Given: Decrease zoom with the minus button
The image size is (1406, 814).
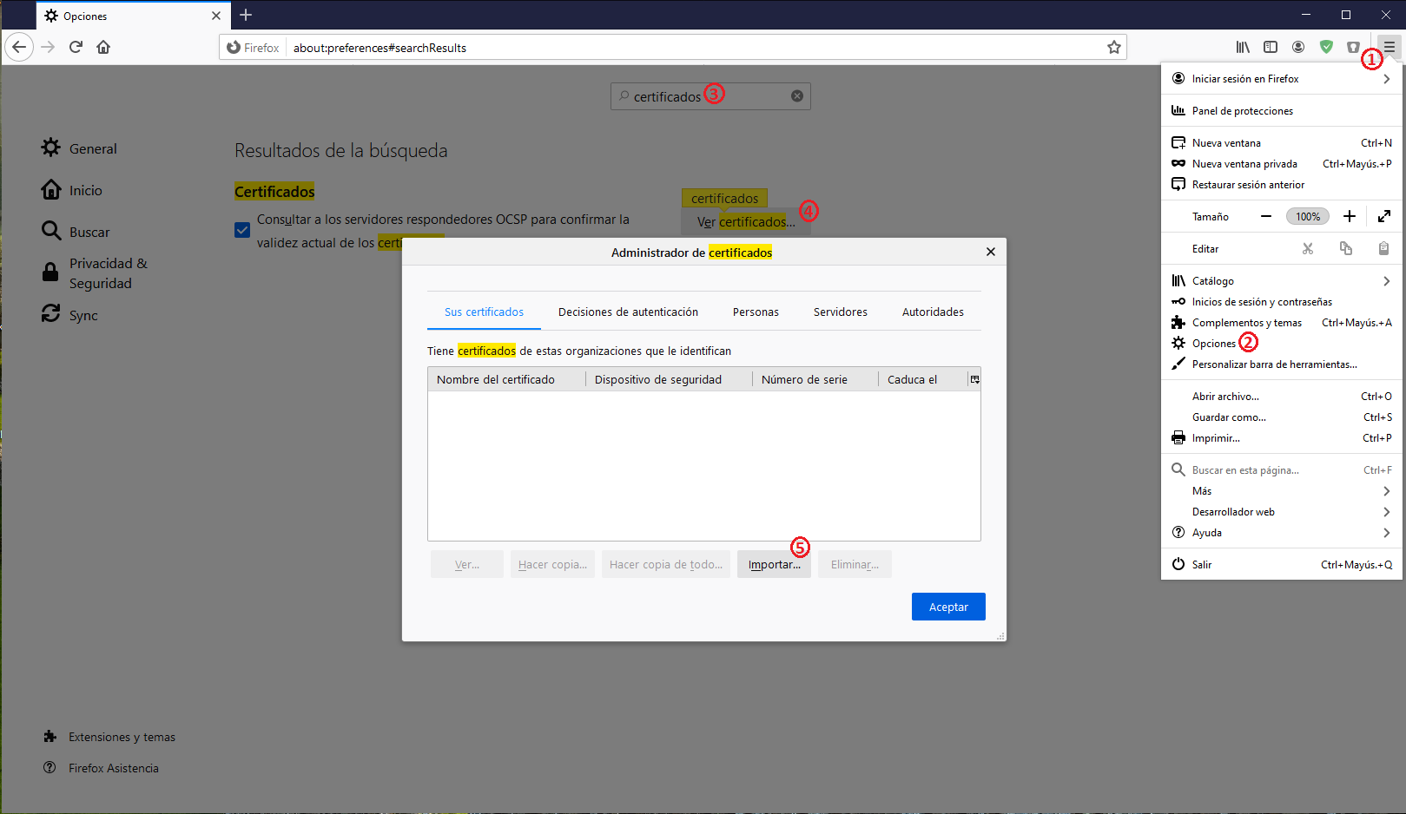Looking at the screenshot, I should click(1266, 216).
